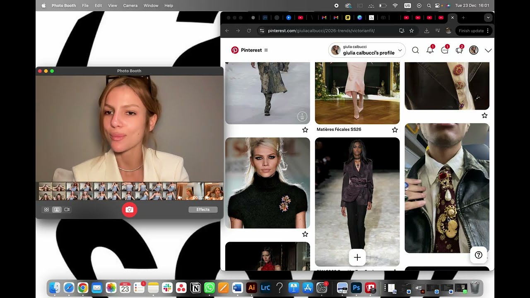Click the pinterest.com address bar URL

click(321, 31)
